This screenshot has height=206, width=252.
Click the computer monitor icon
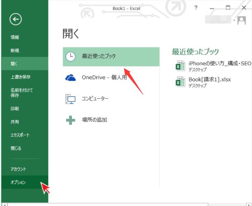click(x=71, y=99)
